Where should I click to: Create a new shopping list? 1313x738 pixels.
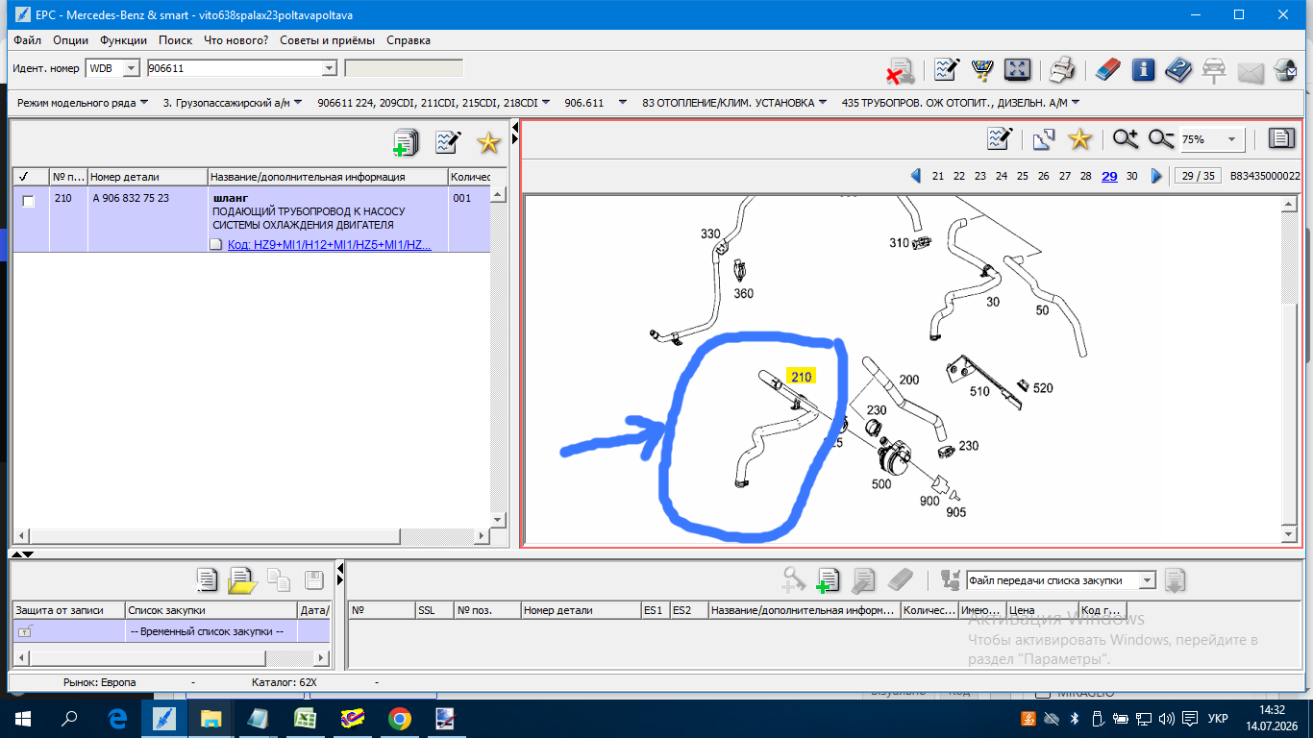coord(207,579)
